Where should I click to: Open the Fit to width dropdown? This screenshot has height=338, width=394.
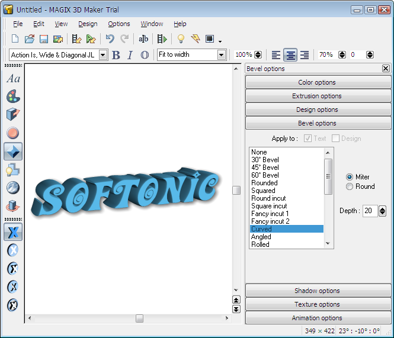point(221,54)
